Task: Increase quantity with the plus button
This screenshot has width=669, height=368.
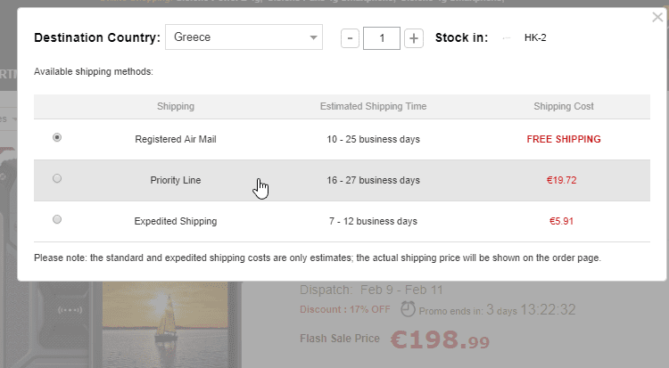Action: click(x=414, y=38)
